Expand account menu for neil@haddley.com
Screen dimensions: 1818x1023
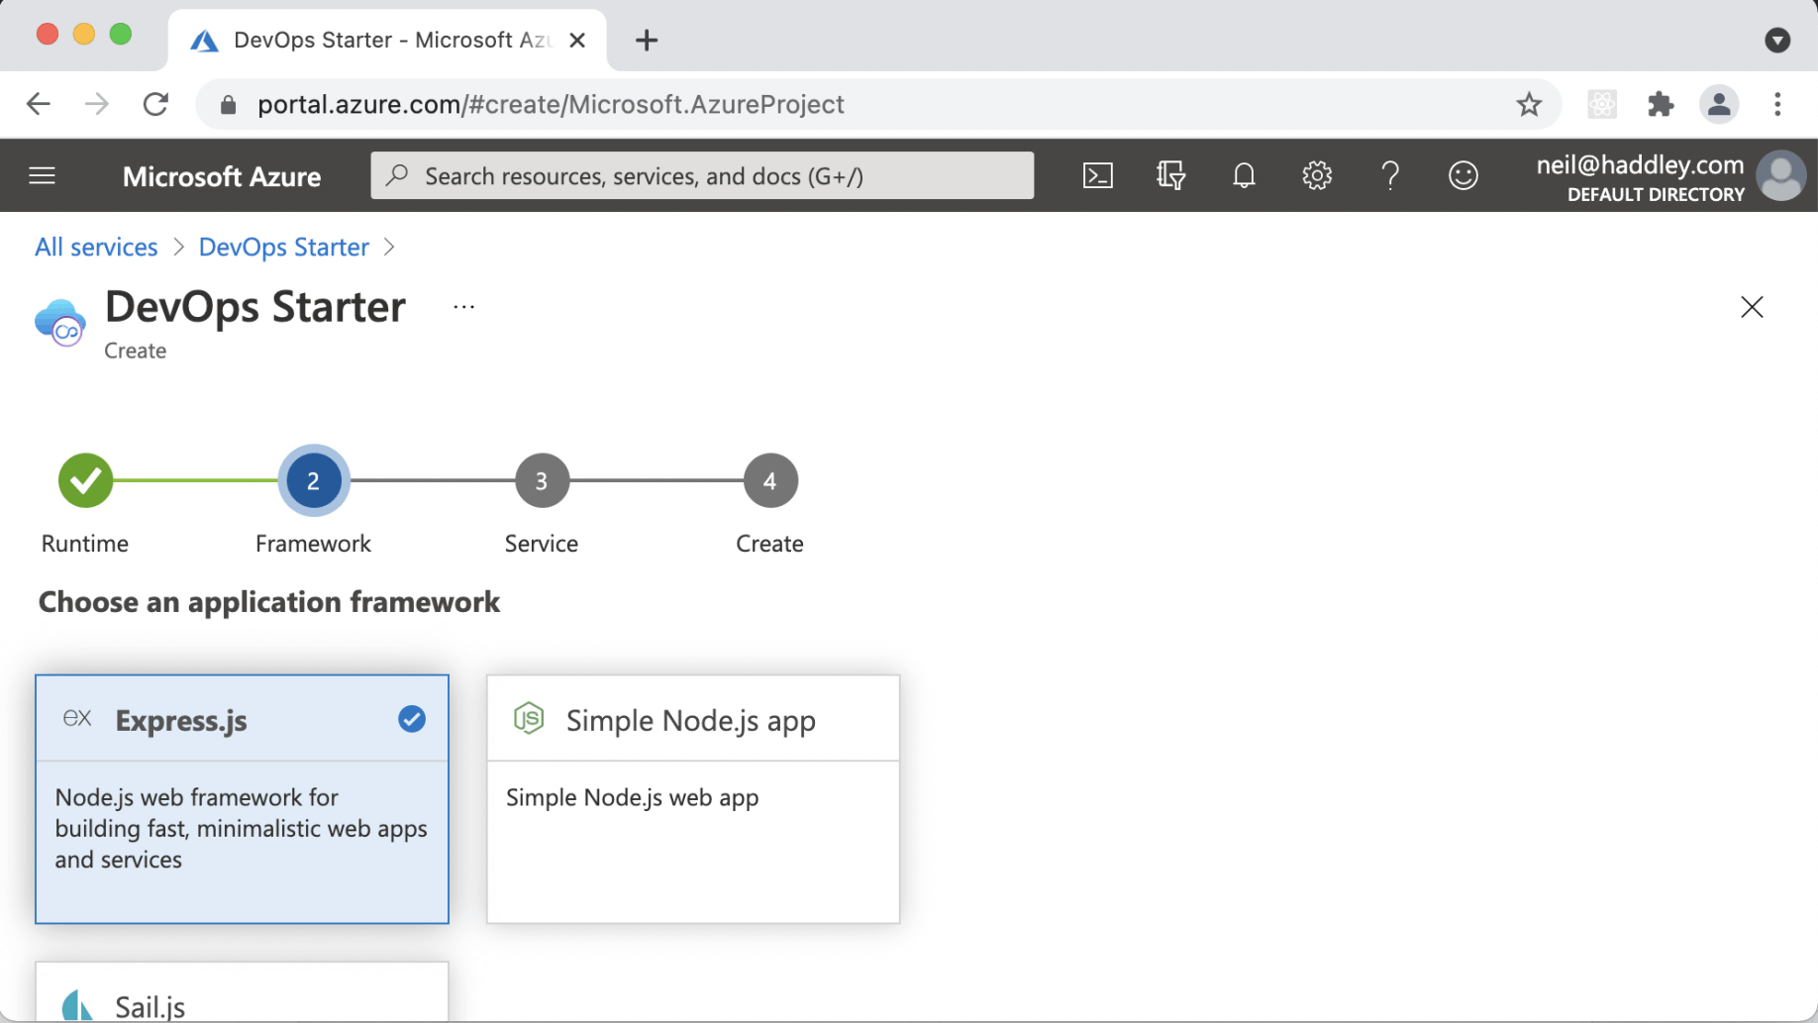click(1669, 176)
